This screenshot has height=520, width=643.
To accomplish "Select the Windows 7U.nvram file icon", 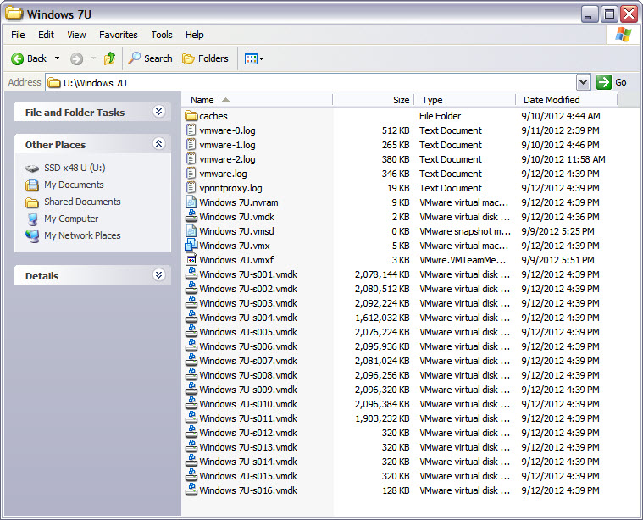I will pyautogui.click(x=191, y=202).
